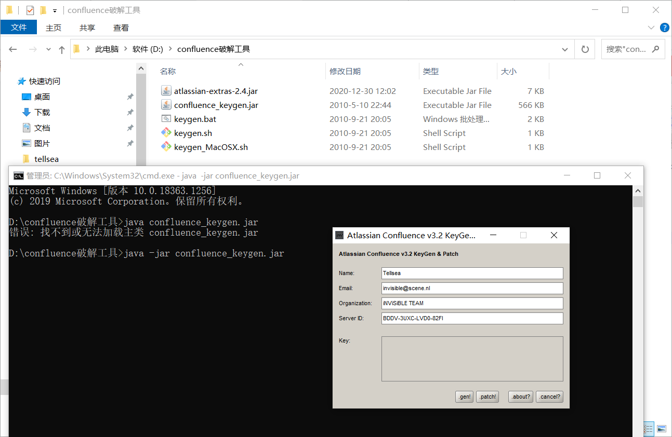Click the keygen_MacOSX.sh shell script icon
The image size is (672, 437).
(166, 147)
